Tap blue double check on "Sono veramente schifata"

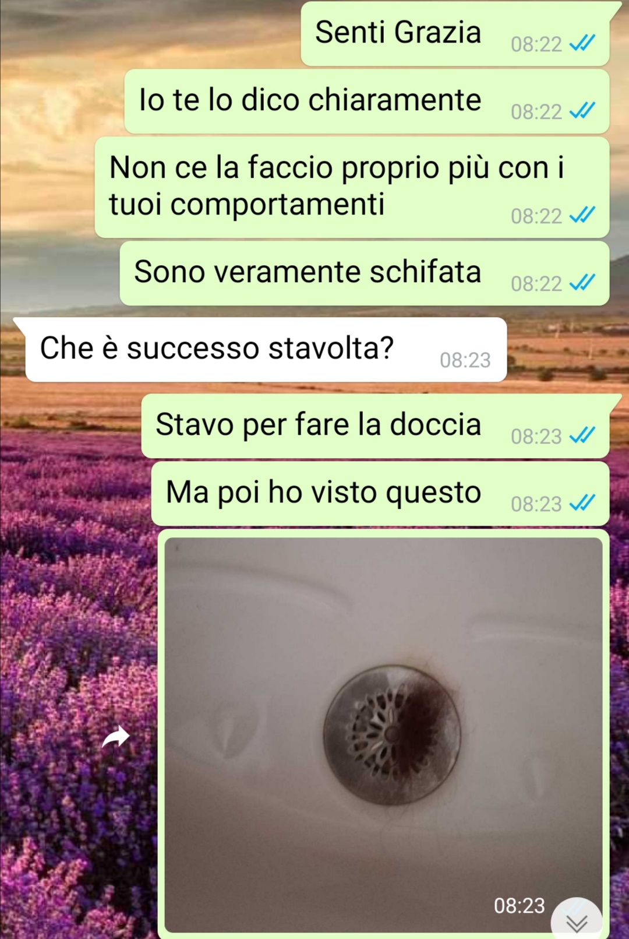pyautogui.click(x=582, y=283)
